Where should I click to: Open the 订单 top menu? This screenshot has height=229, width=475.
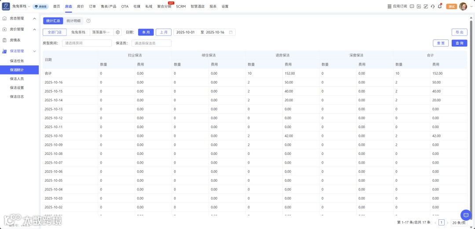point(92,6)
